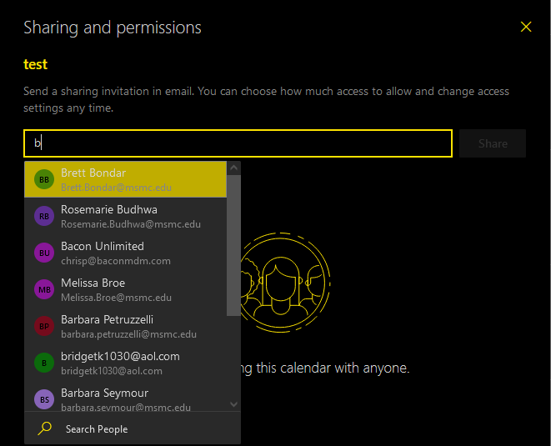Pick Bacon Unlimited contact suggestion
This screenshot has height=446, width=551.
click(x=125, y=253)
